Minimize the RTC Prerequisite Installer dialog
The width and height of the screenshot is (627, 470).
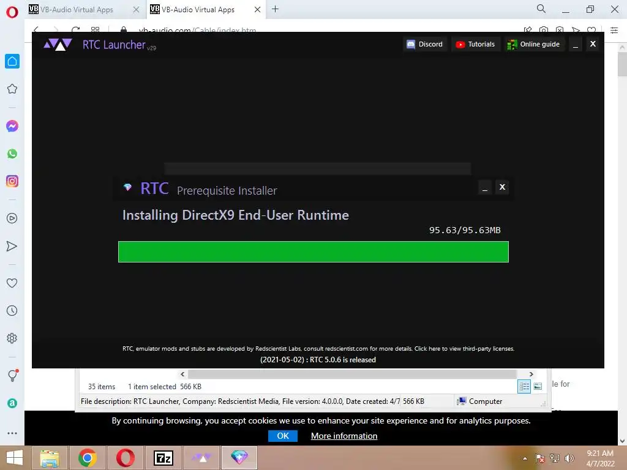(x=485, y=187)
